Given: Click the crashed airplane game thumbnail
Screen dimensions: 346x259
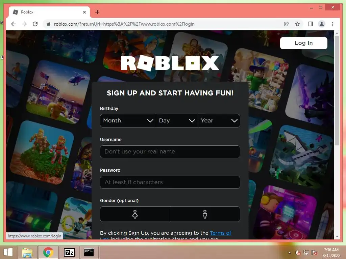Looking at the screenshot, I should [301, 156].
